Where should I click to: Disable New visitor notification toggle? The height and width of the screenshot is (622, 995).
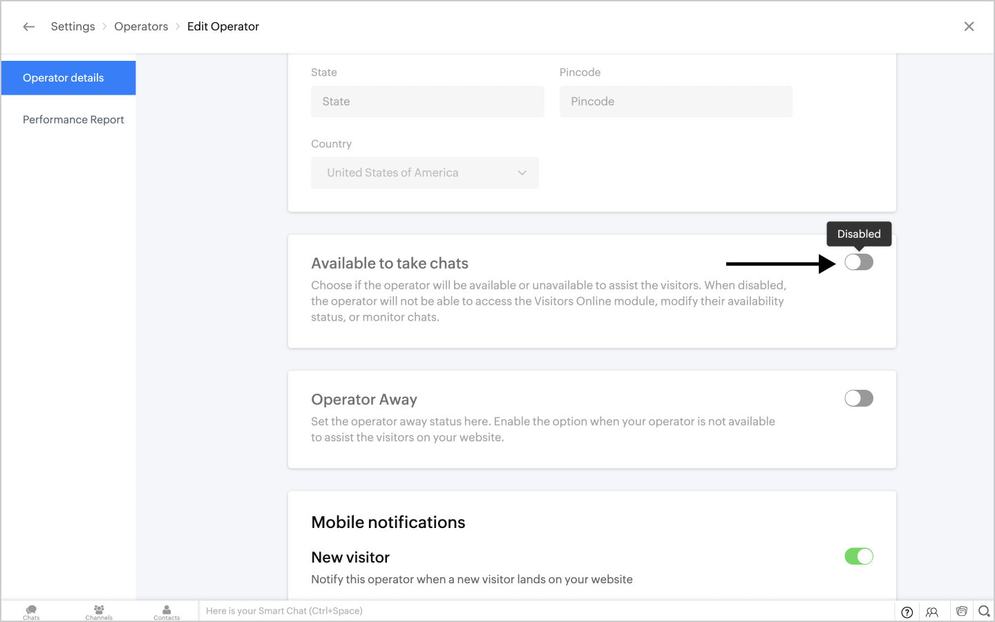(x=859, y=556)
